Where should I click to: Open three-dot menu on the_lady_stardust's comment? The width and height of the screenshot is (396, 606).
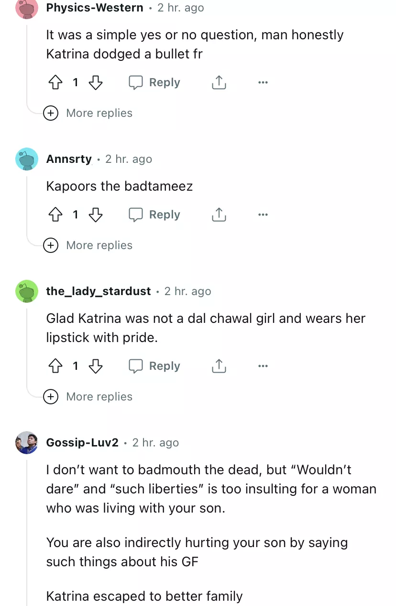coord(263,366)
